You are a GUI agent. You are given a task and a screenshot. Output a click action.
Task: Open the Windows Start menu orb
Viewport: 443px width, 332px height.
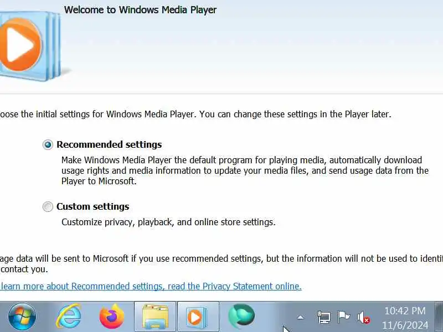click(x=22, y=317)
